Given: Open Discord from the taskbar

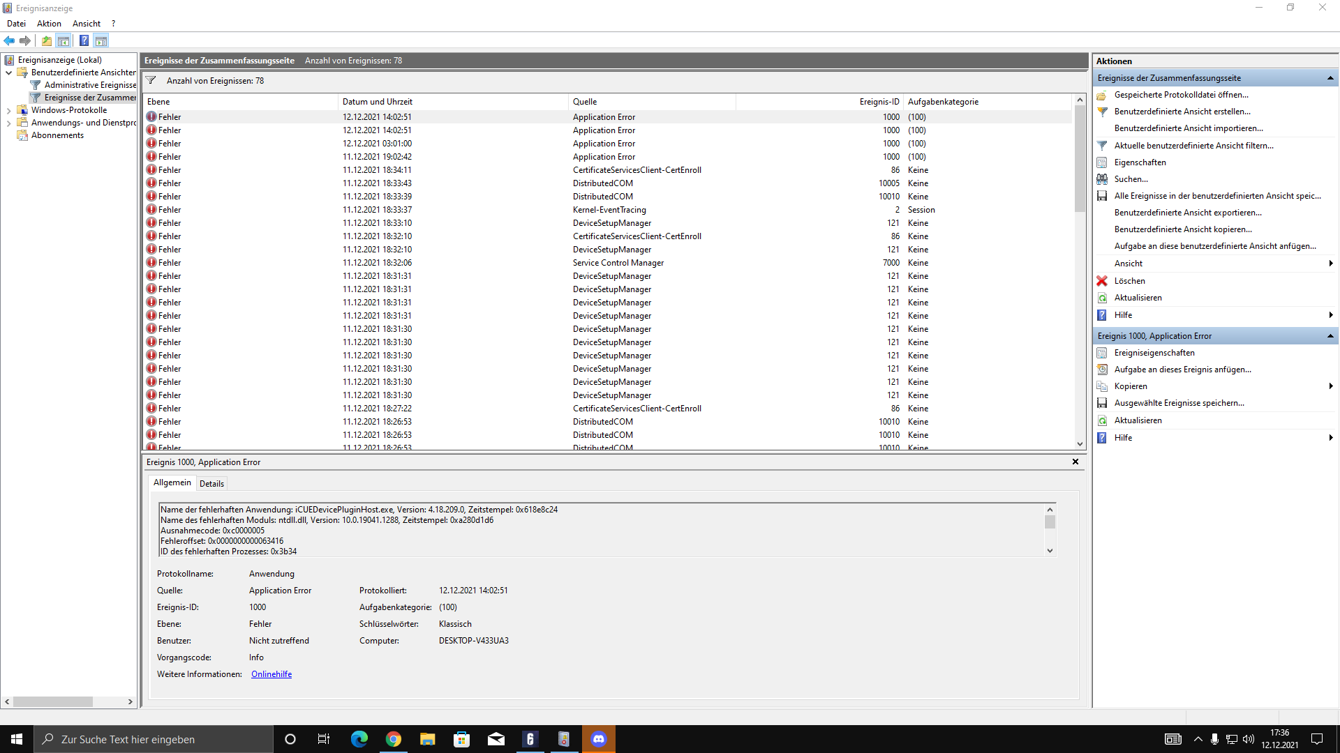Looking at the screenshot, I should tap(599, 739).
